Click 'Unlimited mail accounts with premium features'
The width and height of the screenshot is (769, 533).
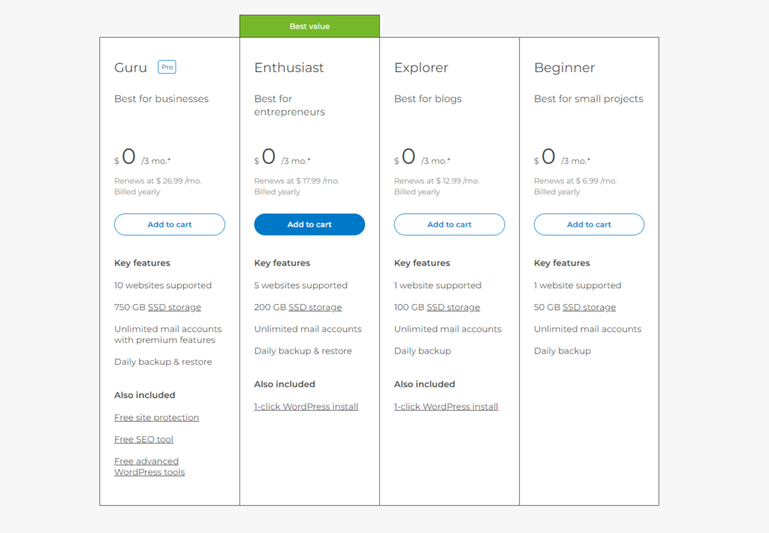click(167, 334)
